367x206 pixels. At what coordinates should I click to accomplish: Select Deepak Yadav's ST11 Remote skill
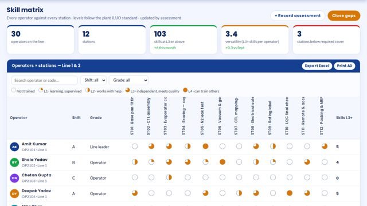[307, 193]
